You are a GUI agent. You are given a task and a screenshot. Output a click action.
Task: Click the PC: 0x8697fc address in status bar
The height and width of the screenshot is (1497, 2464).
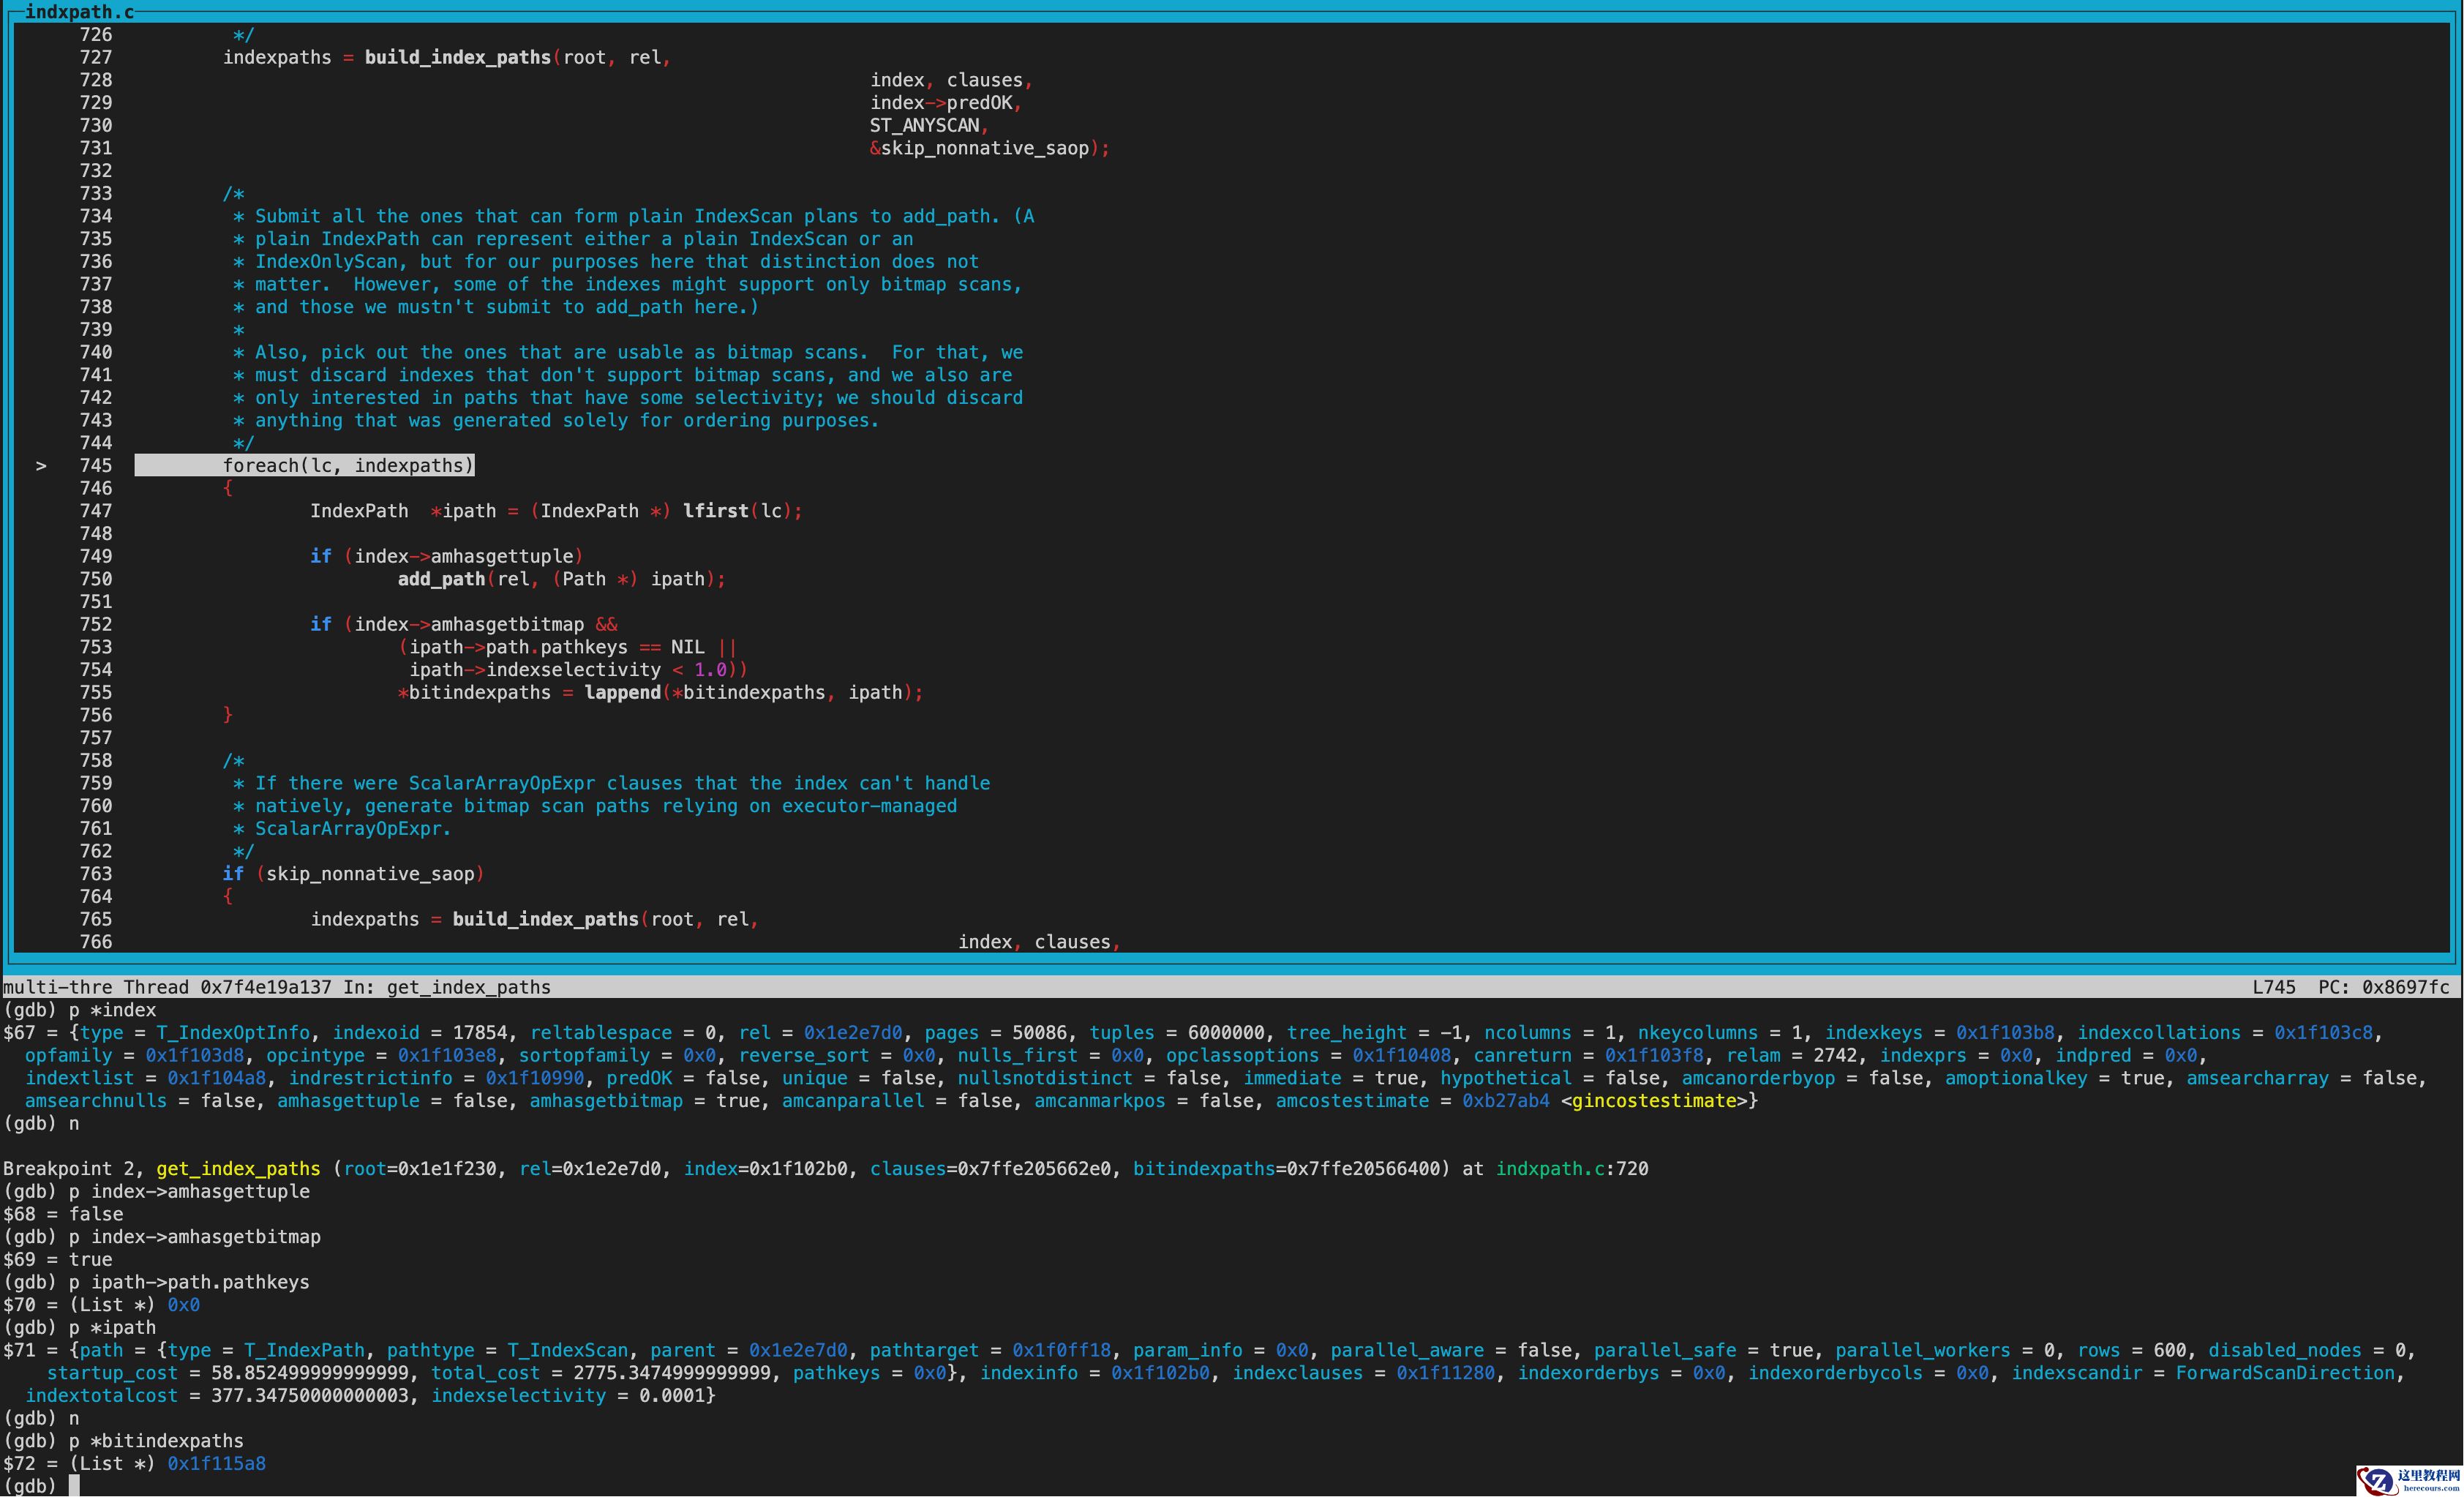[2383, 988]
